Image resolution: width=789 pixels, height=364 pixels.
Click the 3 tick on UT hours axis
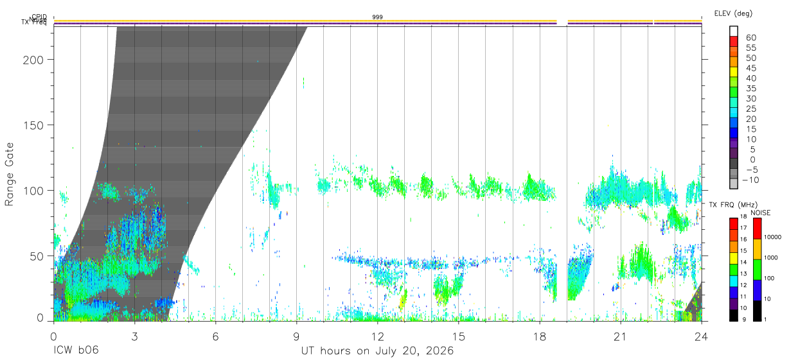coord(134,336)
